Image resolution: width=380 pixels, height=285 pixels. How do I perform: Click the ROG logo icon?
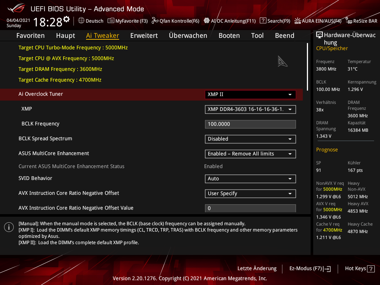click(x=16, y=9)
